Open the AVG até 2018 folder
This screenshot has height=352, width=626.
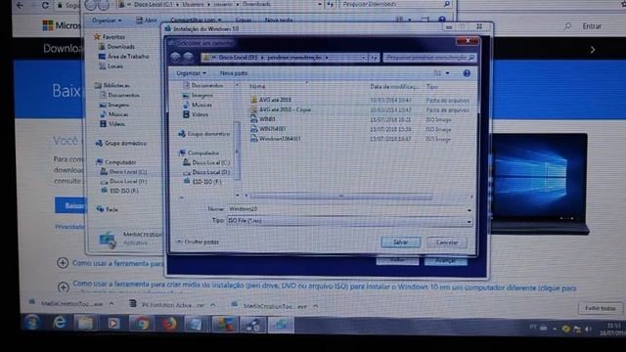pos(271,100)
